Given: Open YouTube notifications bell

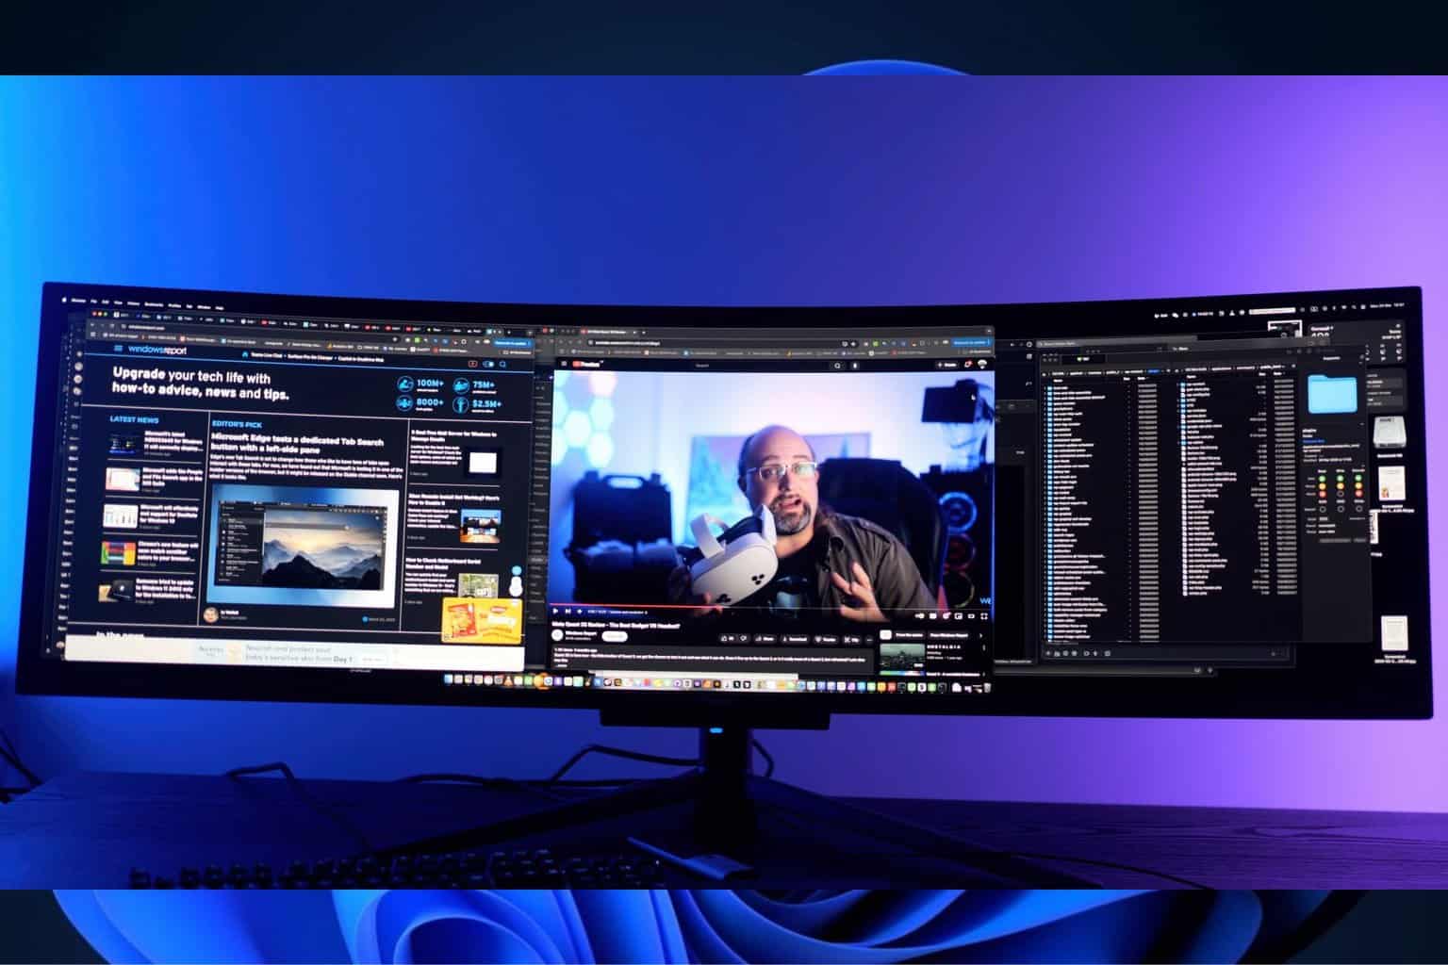Looking at the screenshot, I should [x=967, y=364].
